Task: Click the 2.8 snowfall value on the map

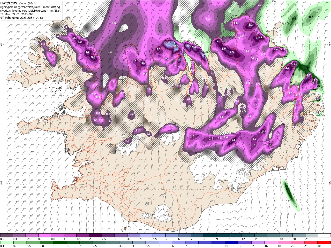Action: click(234, 140)
